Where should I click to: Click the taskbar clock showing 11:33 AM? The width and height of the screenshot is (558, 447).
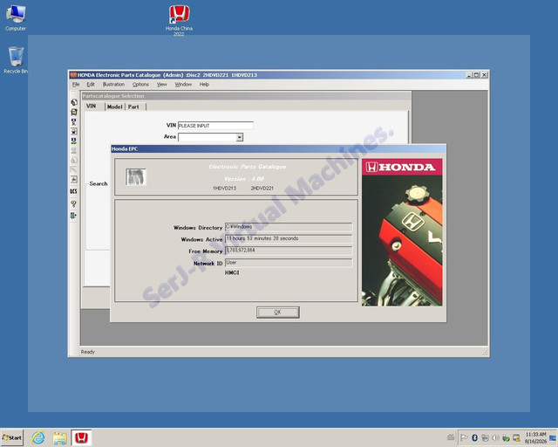(535, 437)
